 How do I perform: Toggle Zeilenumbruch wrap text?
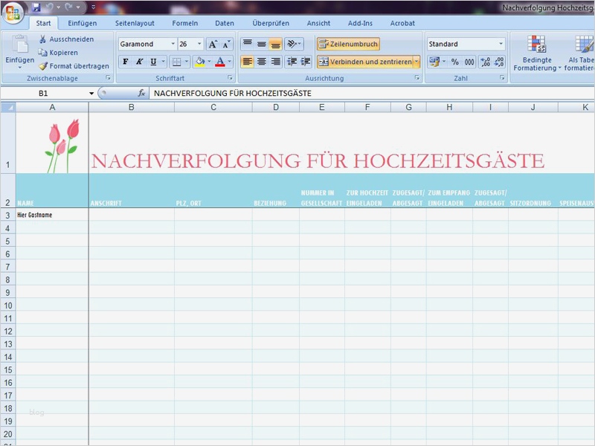tap(348, 44)
